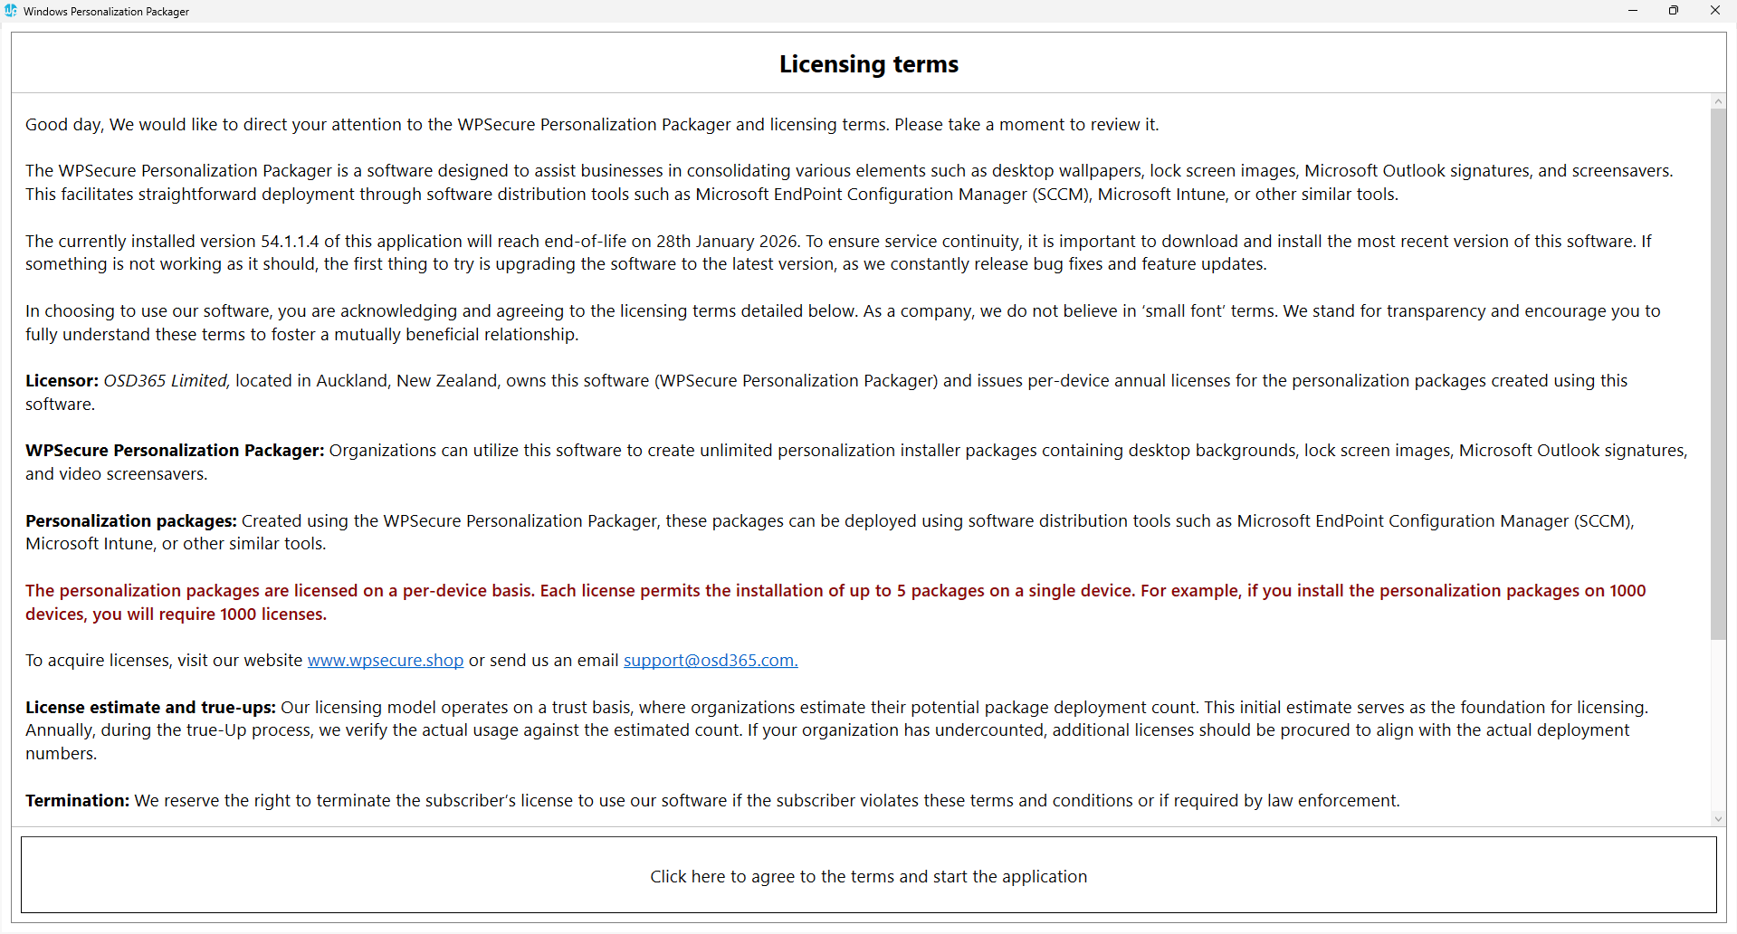Click the scrollbar down arrow
The image size is (1737, 934).
[x=1718, y=819]
